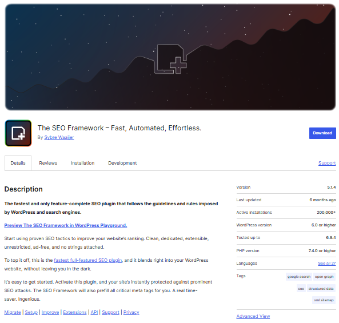This screenshot has height=323, width=339.
Task: Preview The SEO Framework in WordPress Playground
Action: pos(66,225)
